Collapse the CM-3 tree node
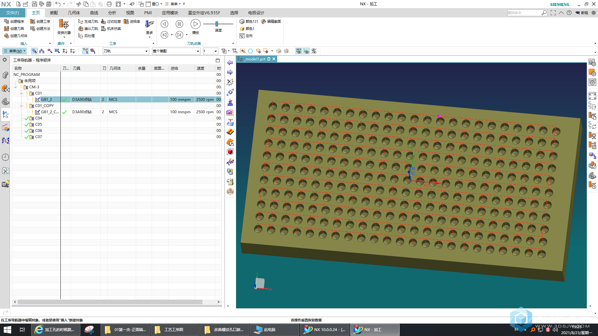 (15, 87)
